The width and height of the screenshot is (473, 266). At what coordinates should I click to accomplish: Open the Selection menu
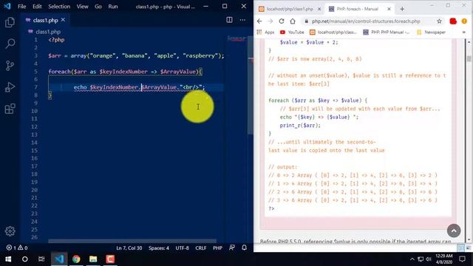tap(59, 7)
